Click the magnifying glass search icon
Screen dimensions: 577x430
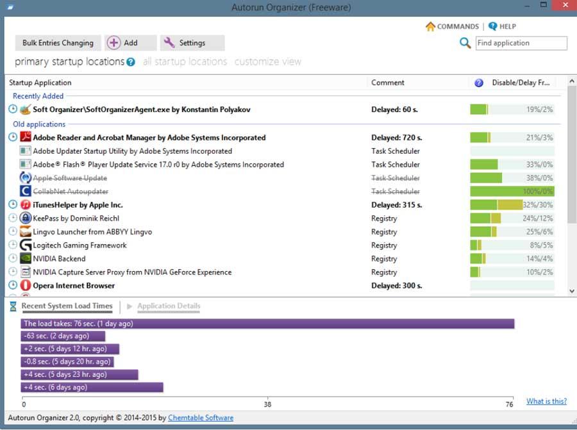point(465,43)
